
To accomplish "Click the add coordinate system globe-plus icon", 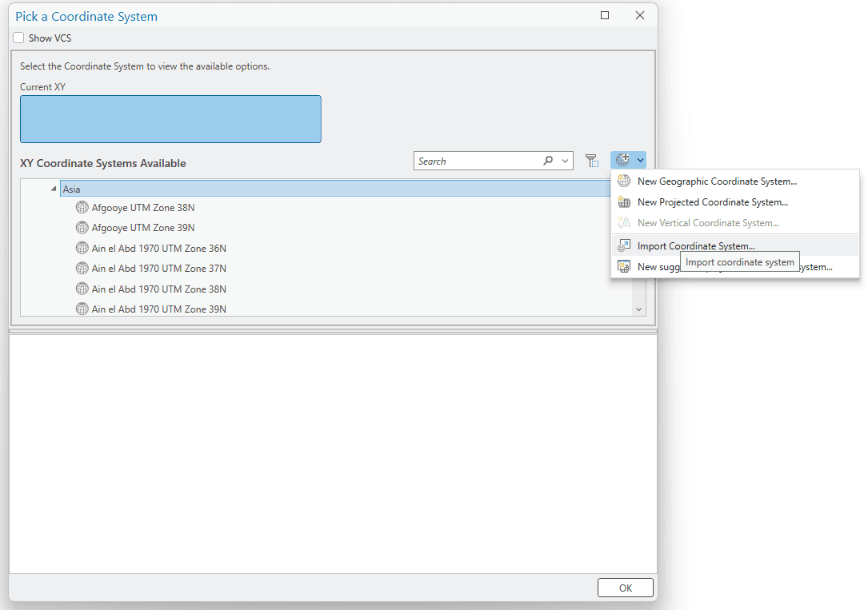I will click(622, 159).
